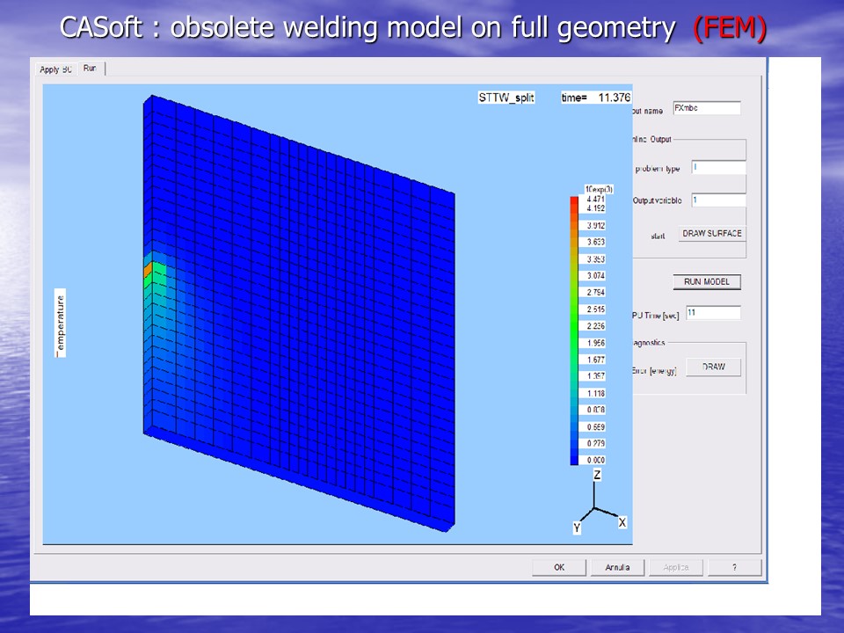This screenshot has height=633, width=844.
Task: Click the STTW_split model label
Action: pos(506,98)
